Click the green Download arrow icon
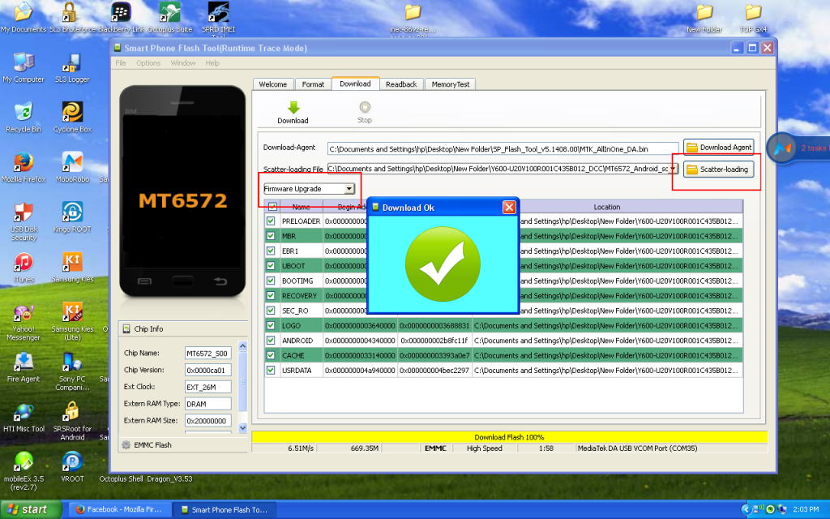 coord(293,108)
